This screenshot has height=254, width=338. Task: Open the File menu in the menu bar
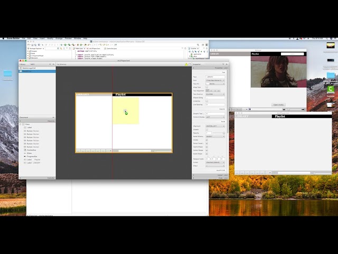pos(23,39)
